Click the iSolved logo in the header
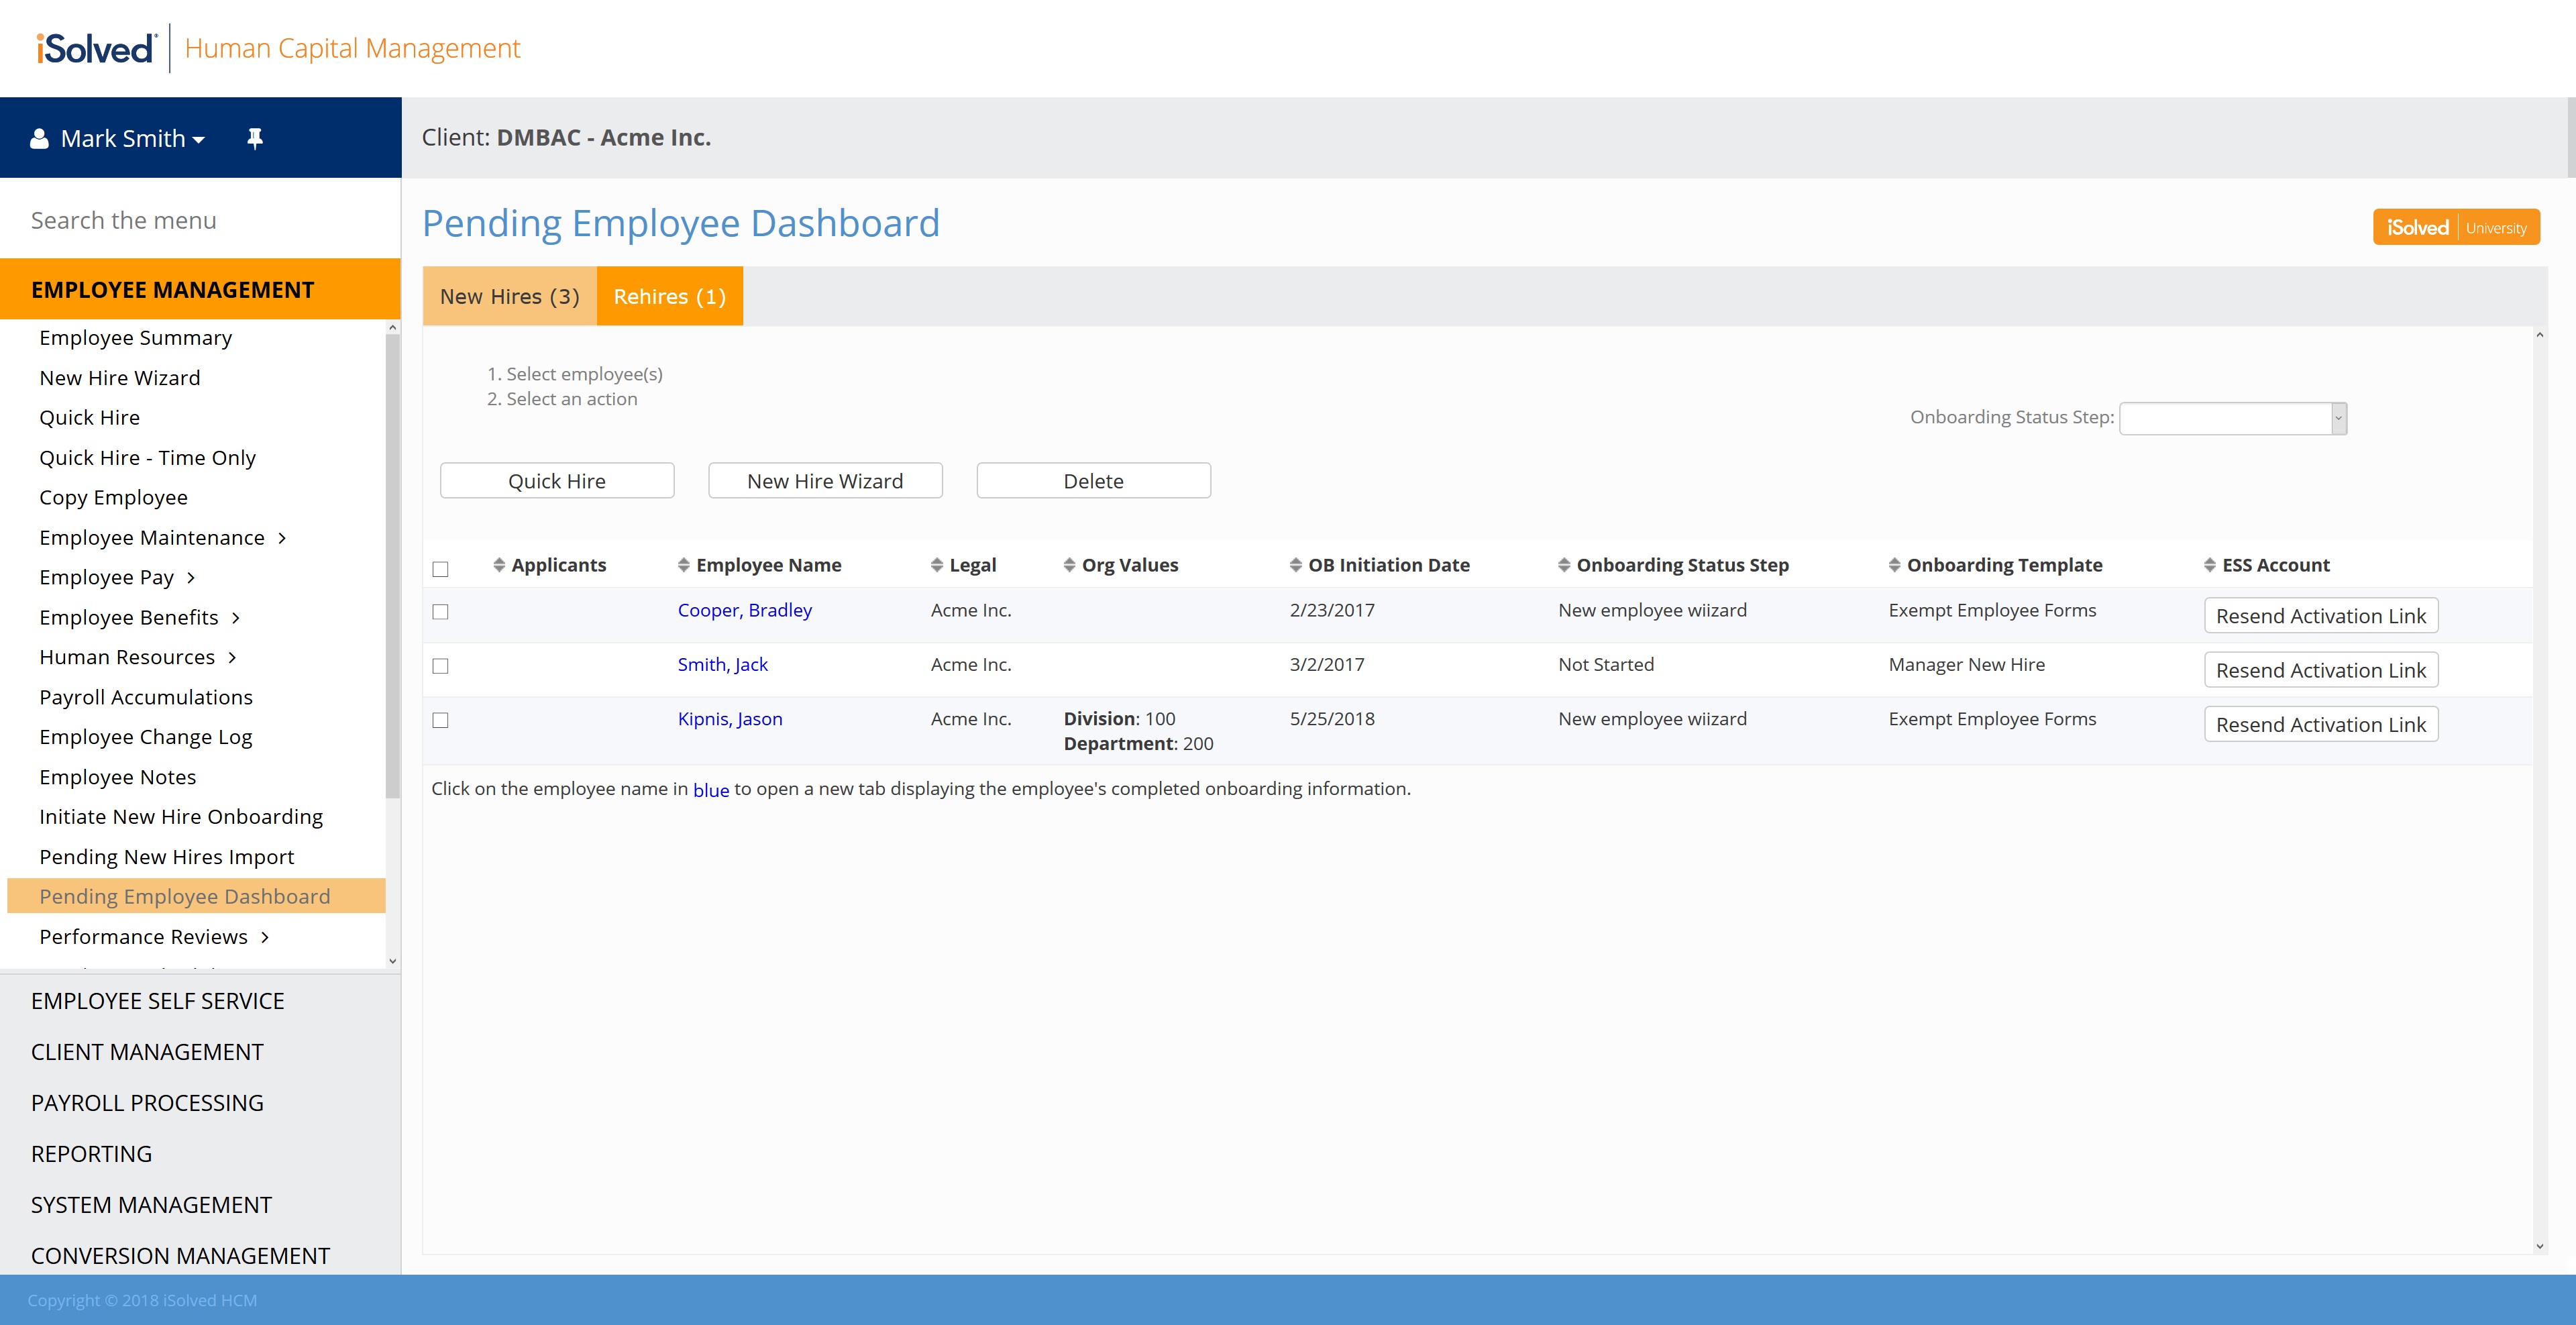The height and width of the screenshot is (1325, 2576). click(x=96, y=48)
